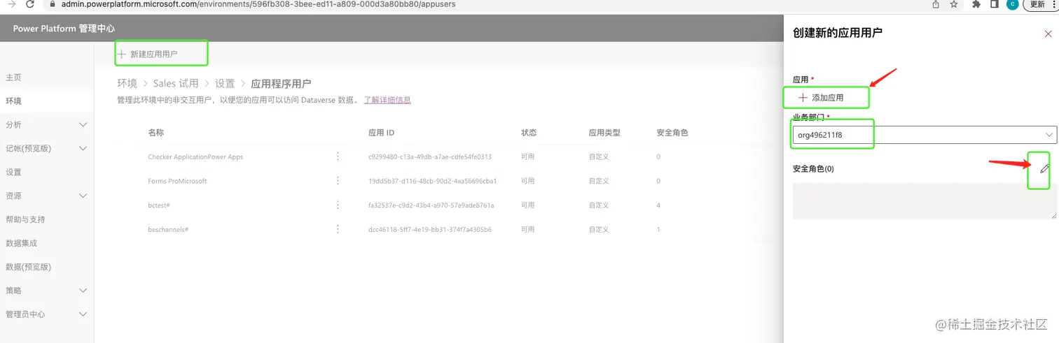Viewport: 1059px width, 343px height.
Task: Go to Sales 试用 breadcrumb
Action: (176, 83)
